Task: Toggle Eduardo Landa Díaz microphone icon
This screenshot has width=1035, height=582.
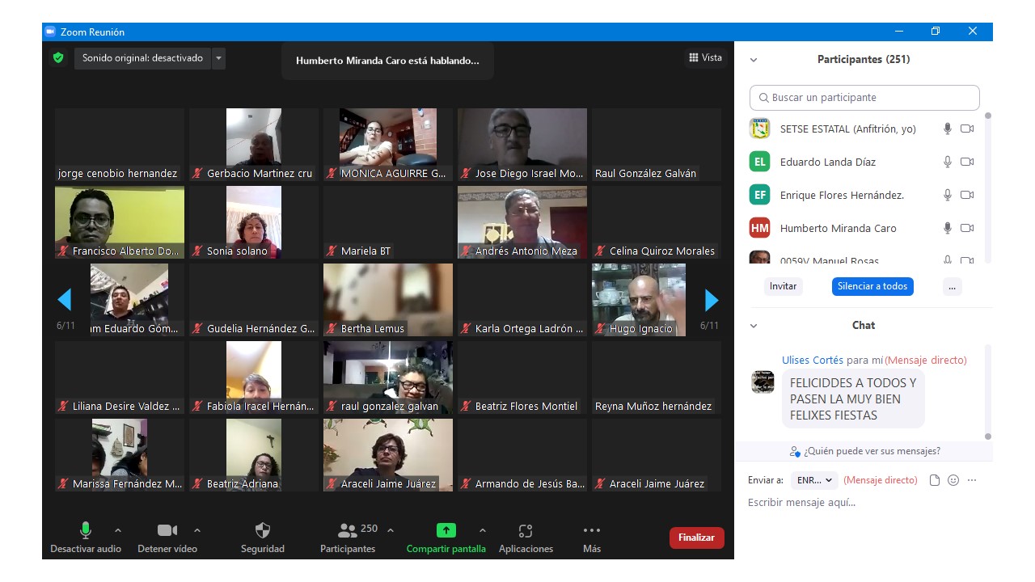Action: coord(948,162)
